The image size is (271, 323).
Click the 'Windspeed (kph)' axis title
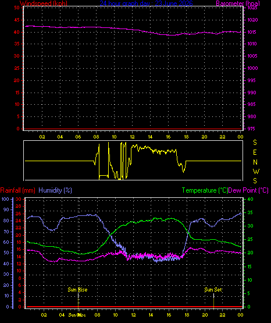click(x=44, y=3)
